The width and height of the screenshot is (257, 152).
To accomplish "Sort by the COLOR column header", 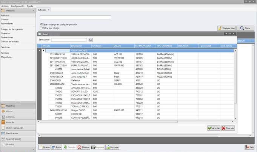I will point(124,46).
